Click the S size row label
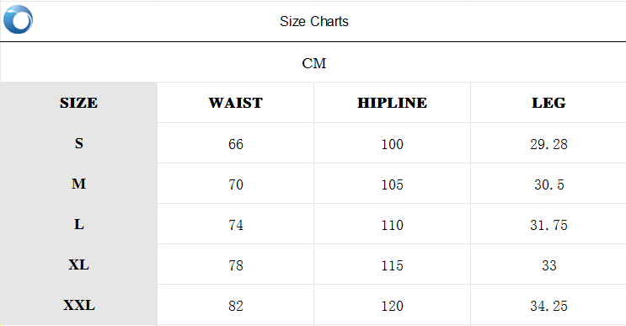 78,143
